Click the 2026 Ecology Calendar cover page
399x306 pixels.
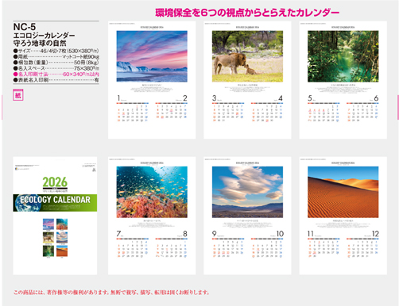(x=55, y=216)
